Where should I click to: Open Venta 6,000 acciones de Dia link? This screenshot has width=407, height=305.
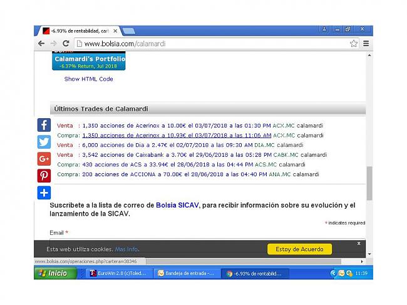pos(167,145)
